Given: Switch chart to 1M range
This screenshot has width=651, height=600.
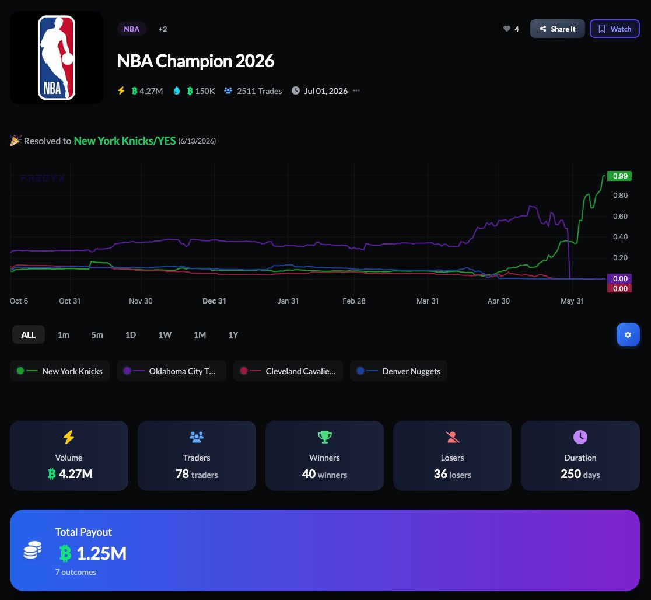Looking at the screenshot, I should [x=199, y=334].
